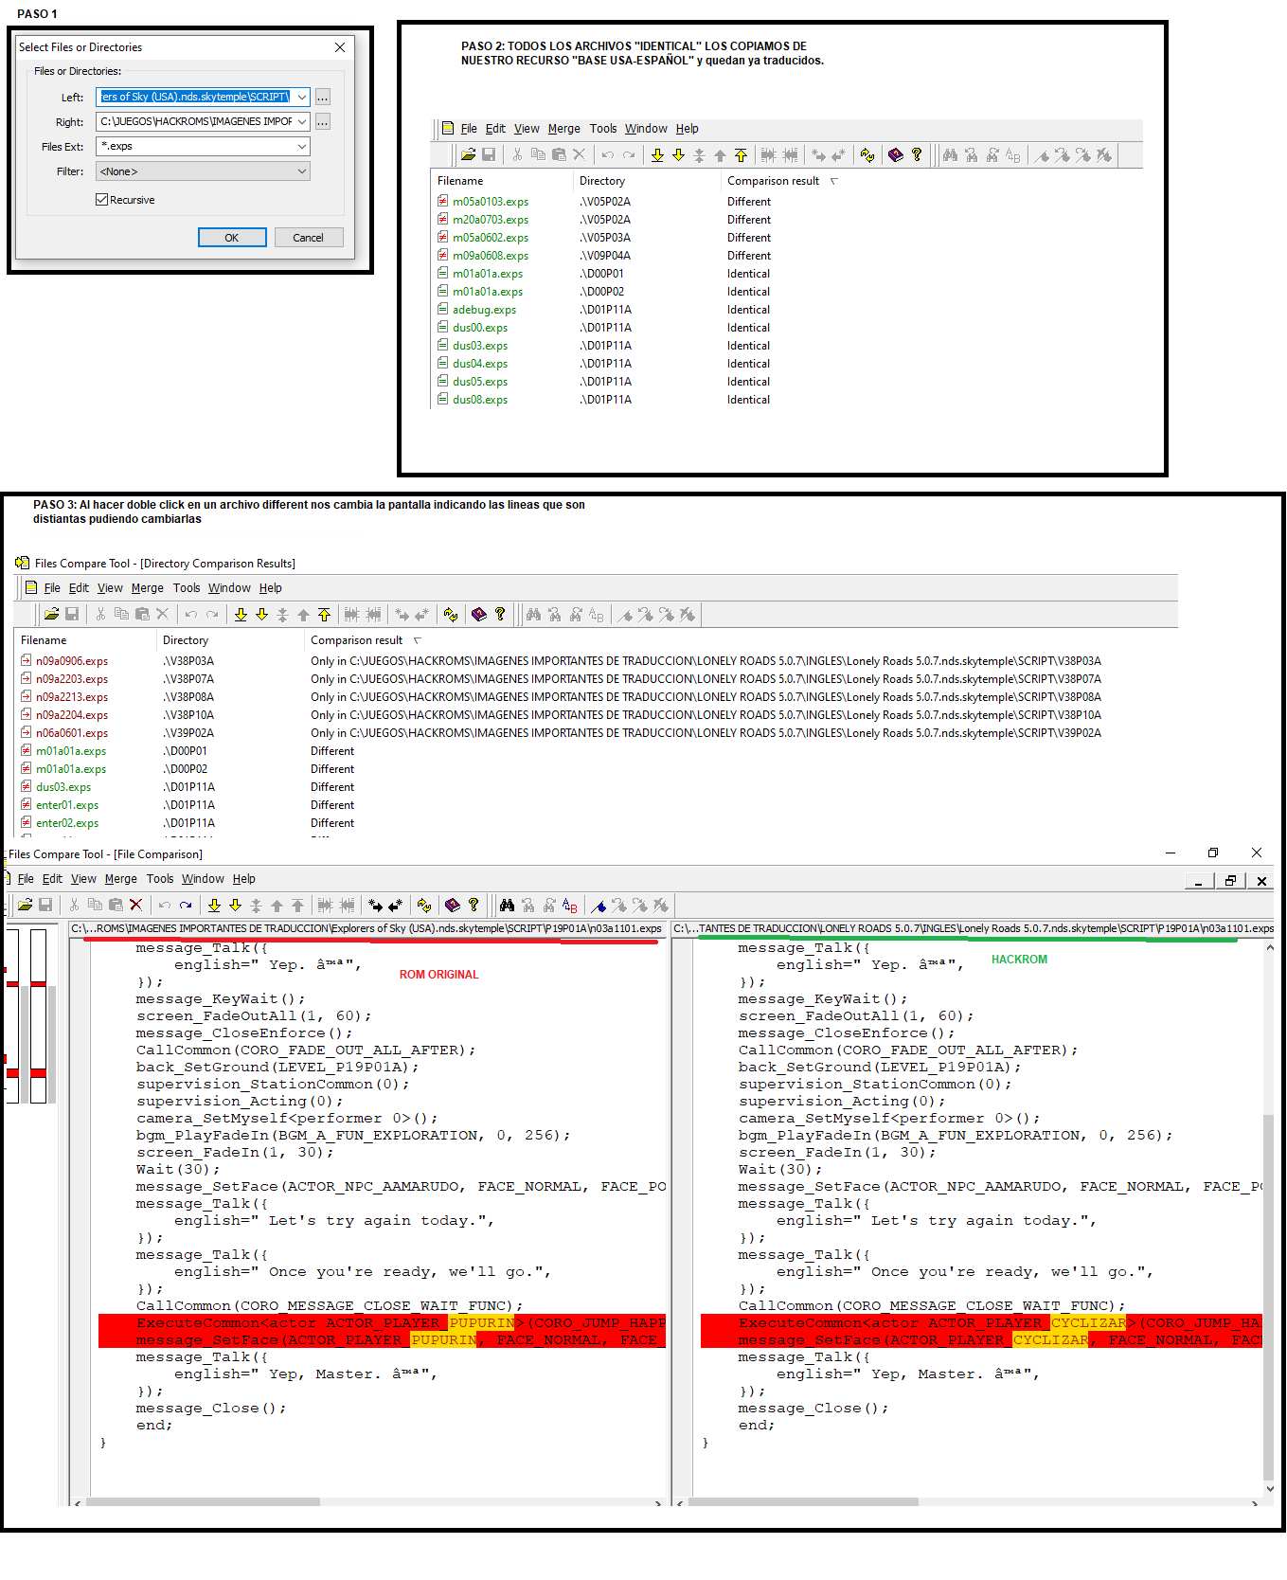Viewport: 1287px width, 1580px height.
Task: Click first difference arrow in PASO 2 toolbar
Action: pyautogui.click(x=741, y=154)
